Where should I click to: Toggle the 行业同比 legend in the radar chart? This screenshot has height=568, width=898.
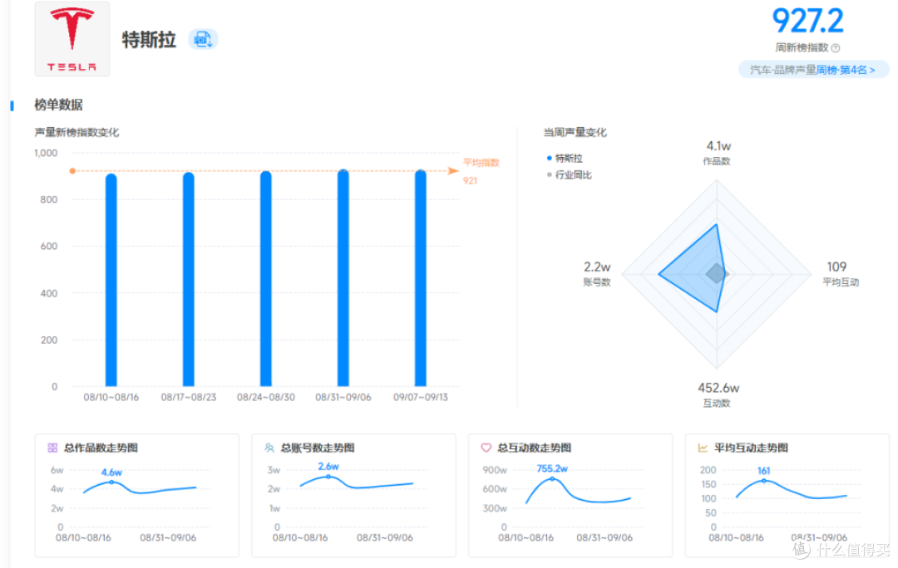[570, 175]
